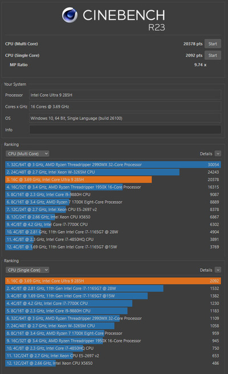Image resolution: width=228 pixels, height=374 pixels.
Task: Click the OS Windows 10 field
Action: pyautogui.click(x=125, y=118)
